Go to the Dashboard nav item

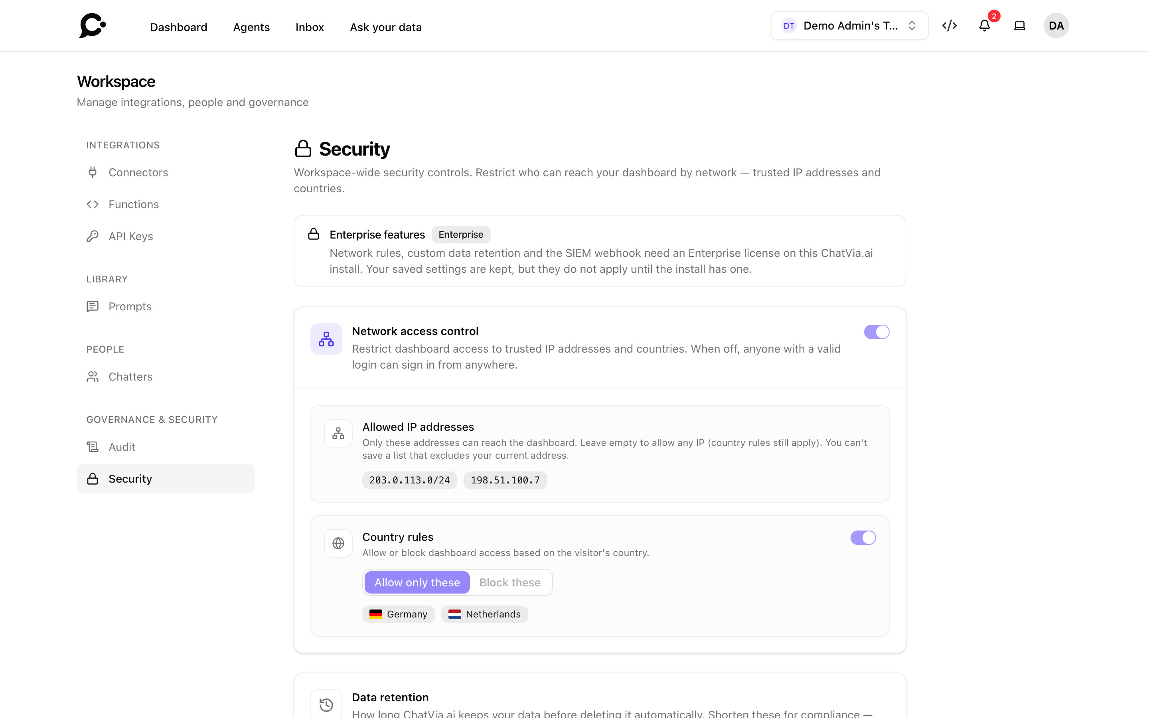pos(178,27)
